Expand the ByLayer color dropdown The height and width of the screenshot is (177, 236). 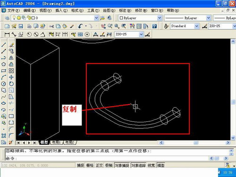tap(160, 18)
